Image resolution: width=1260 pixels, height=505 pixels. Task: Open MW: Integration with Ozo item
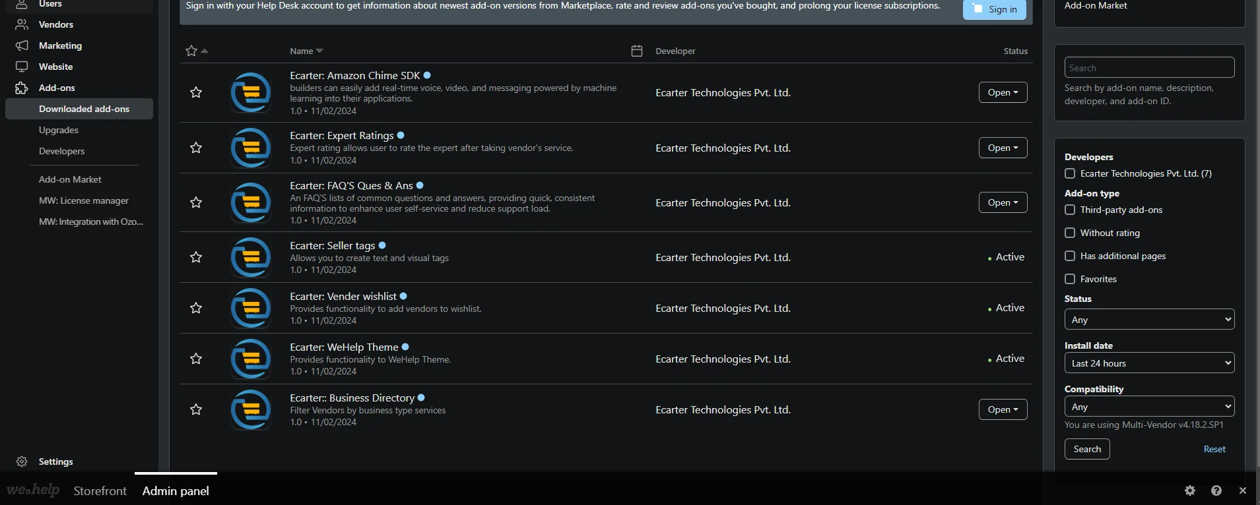pos(91,222)
